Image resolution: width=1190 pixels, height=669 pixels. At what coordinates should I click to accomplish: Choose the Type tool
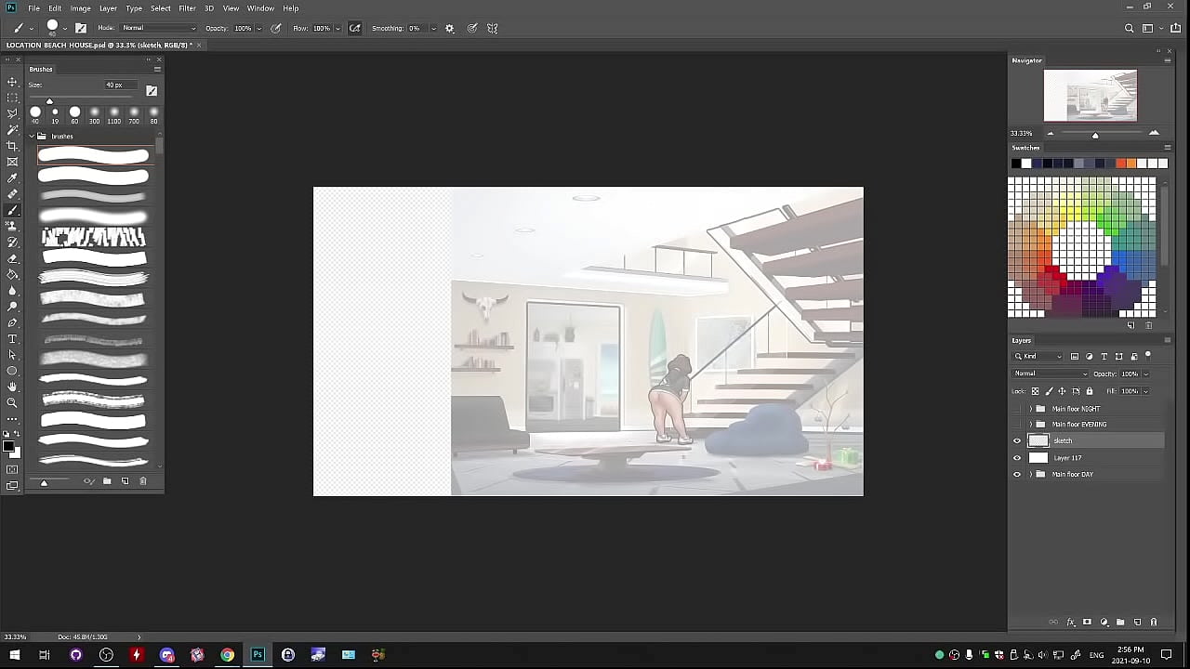[x=12, y=339]
